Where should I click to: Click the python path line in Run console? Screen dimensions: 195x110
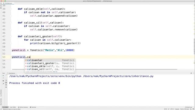81,76
